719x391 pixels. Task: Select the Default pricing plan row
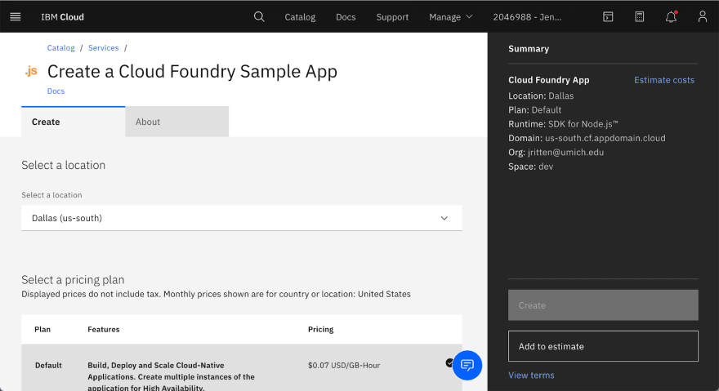242,367
